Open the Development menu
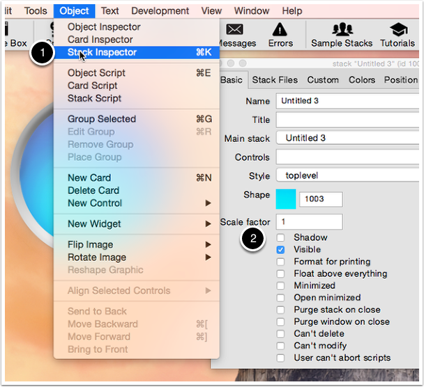The image size is (424, 387). click(x=160, y=11)
